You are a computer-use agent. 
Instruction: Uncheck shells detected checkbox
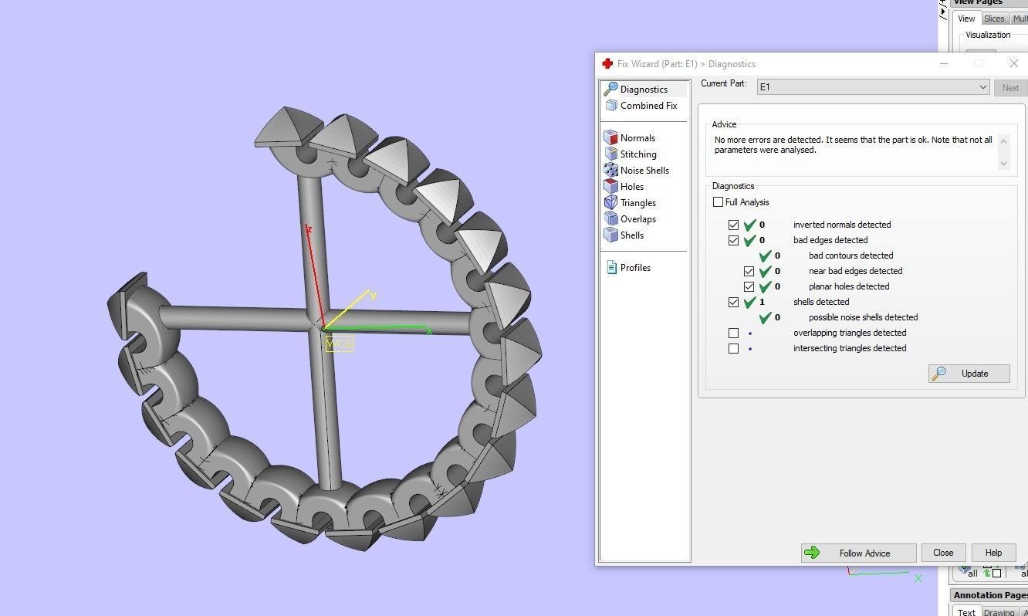(x=734, y=303)
